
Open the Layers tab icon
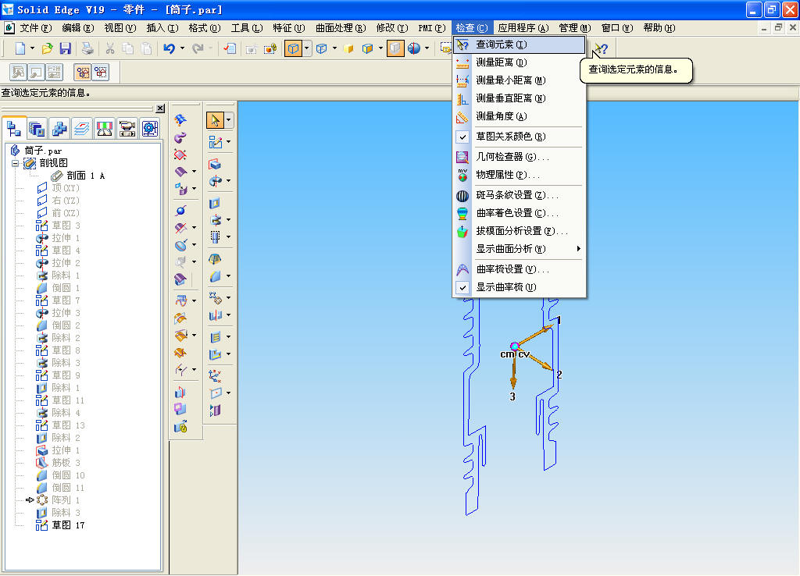pyautogui.click(x=81, y=129)
